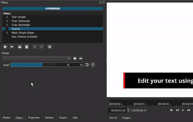The height and width of the screenshot is (122, 193).
Task: Deselect the filter with the X button
Action: [x=50, y=47]
